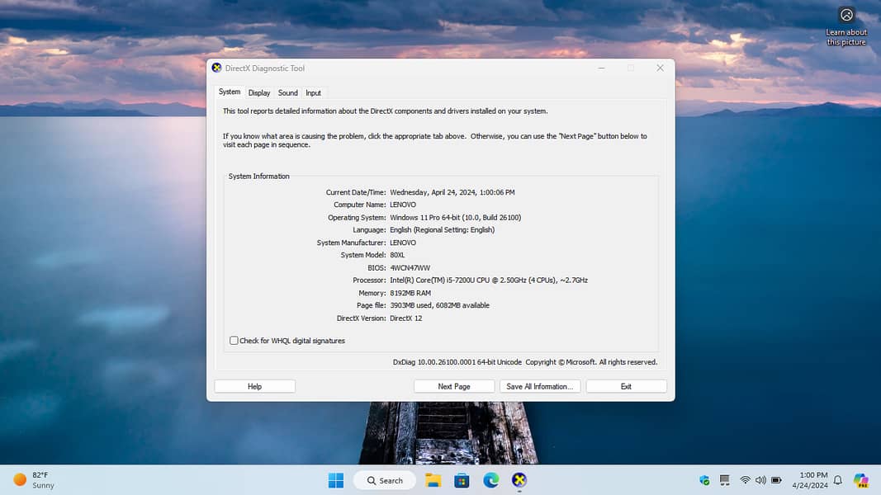Image resolution: width=881 pixels, height=495 pixels.
Task: Enable Check for WHQL digital signatures
Action: [x=234, y=341]
